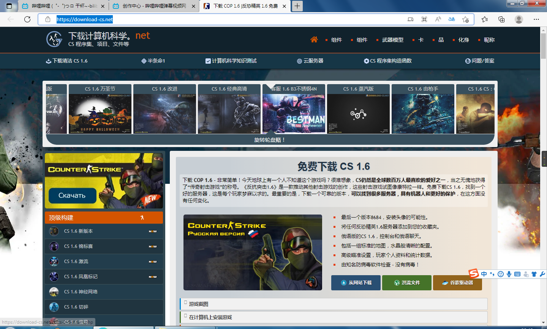Click the send-to-devices icon in address bar

click(x=411, y=19)
